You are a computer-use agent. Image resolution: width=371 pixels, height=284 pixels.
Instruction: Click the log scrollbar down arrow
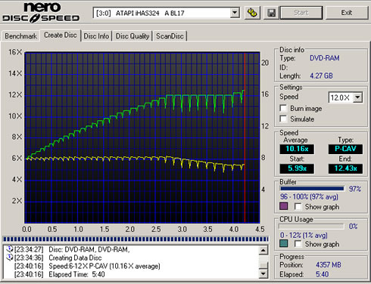263,273
